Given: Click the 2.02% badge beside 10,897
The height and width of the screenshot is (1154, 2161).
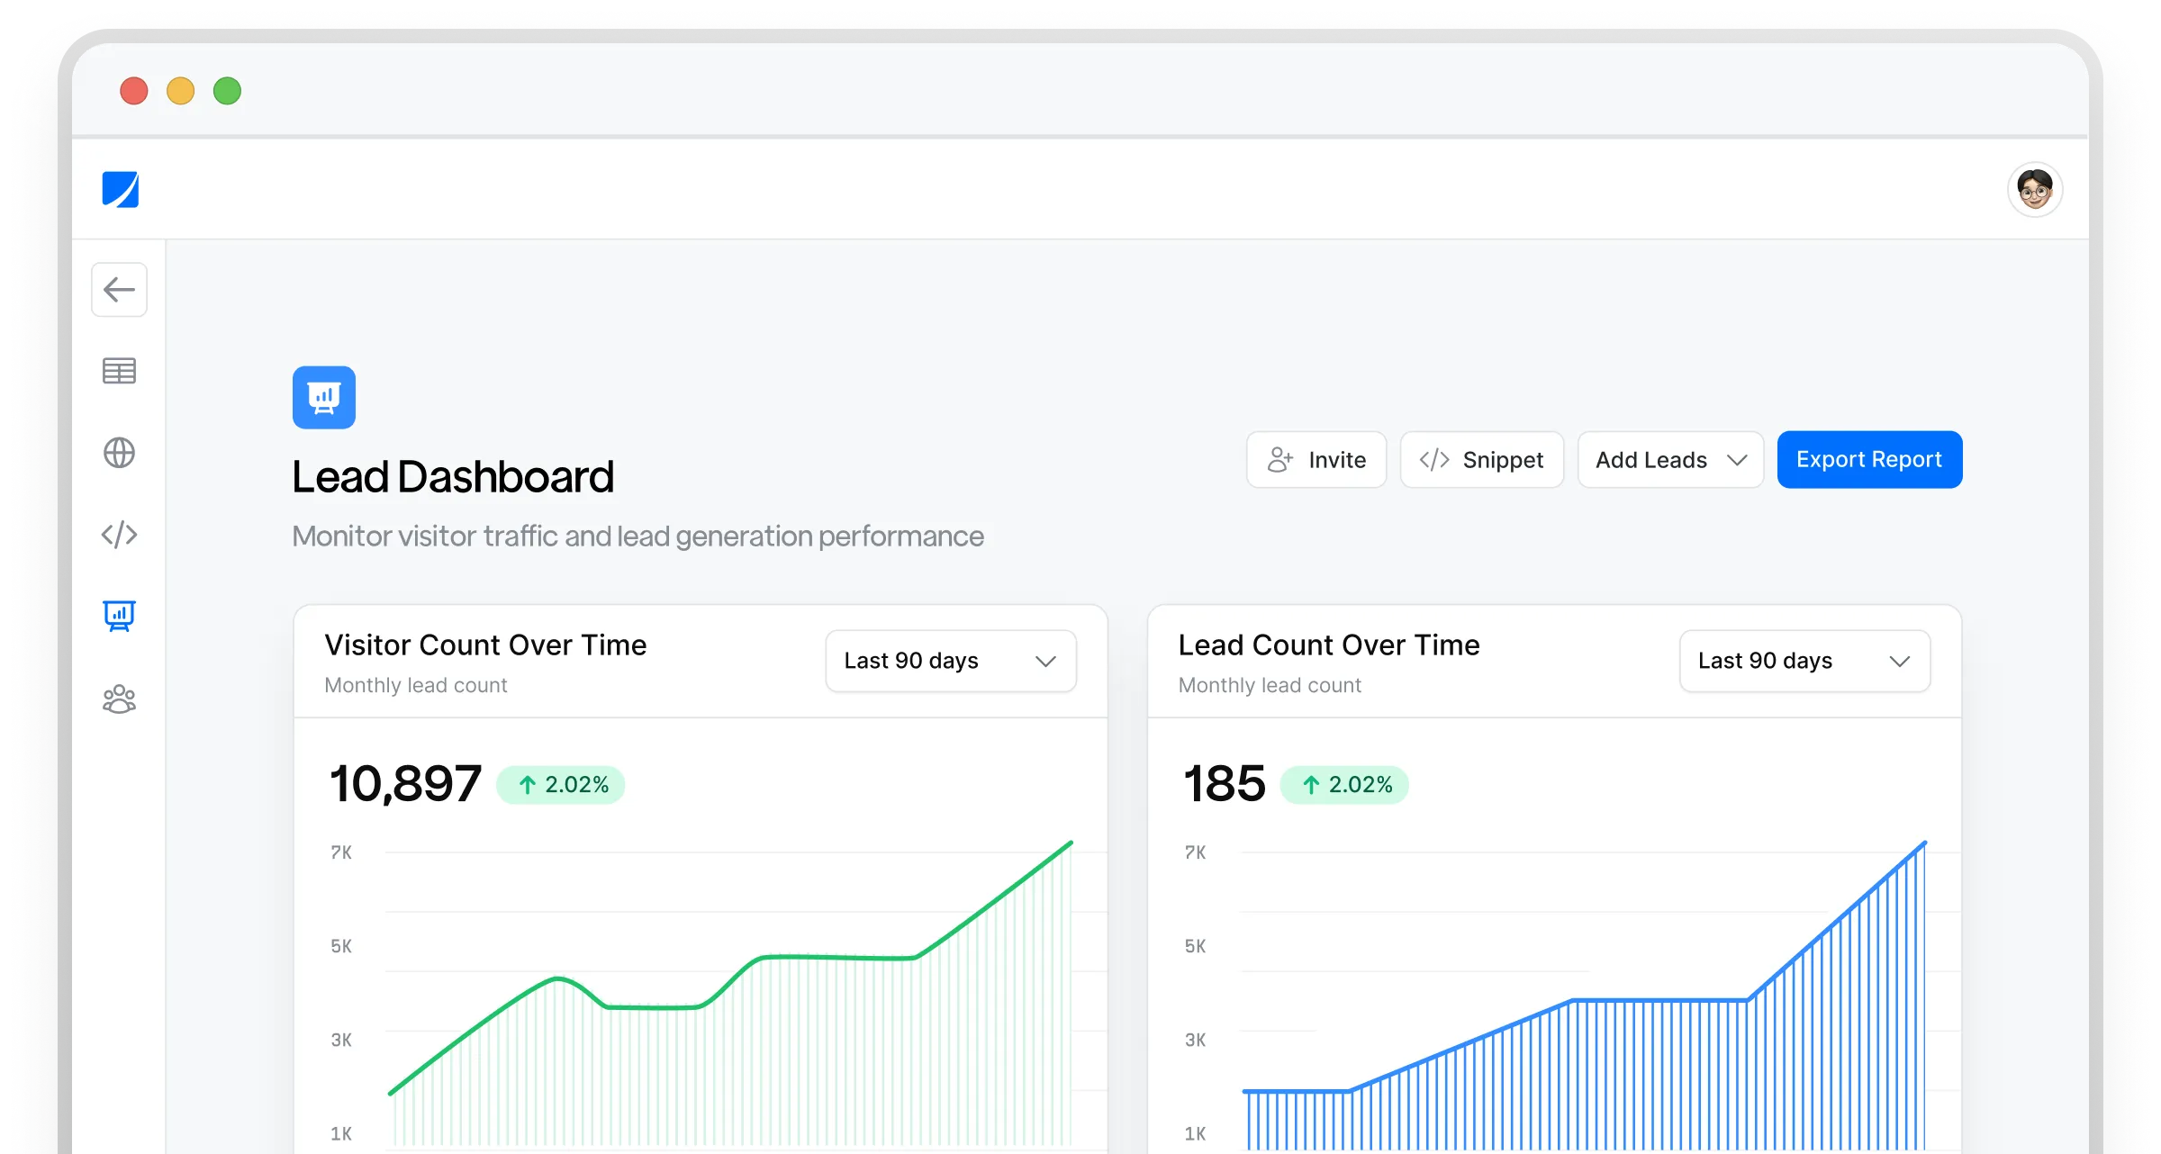Looking at the screenshot, I should tap(561, 785).
